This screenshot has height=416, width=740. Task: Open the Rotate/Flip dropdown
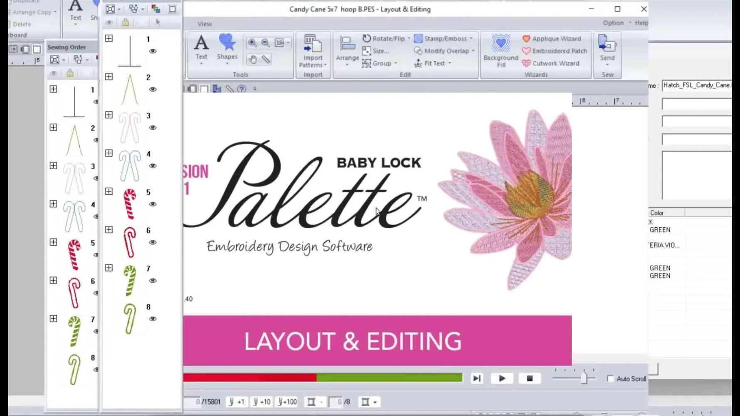(386, 38)
